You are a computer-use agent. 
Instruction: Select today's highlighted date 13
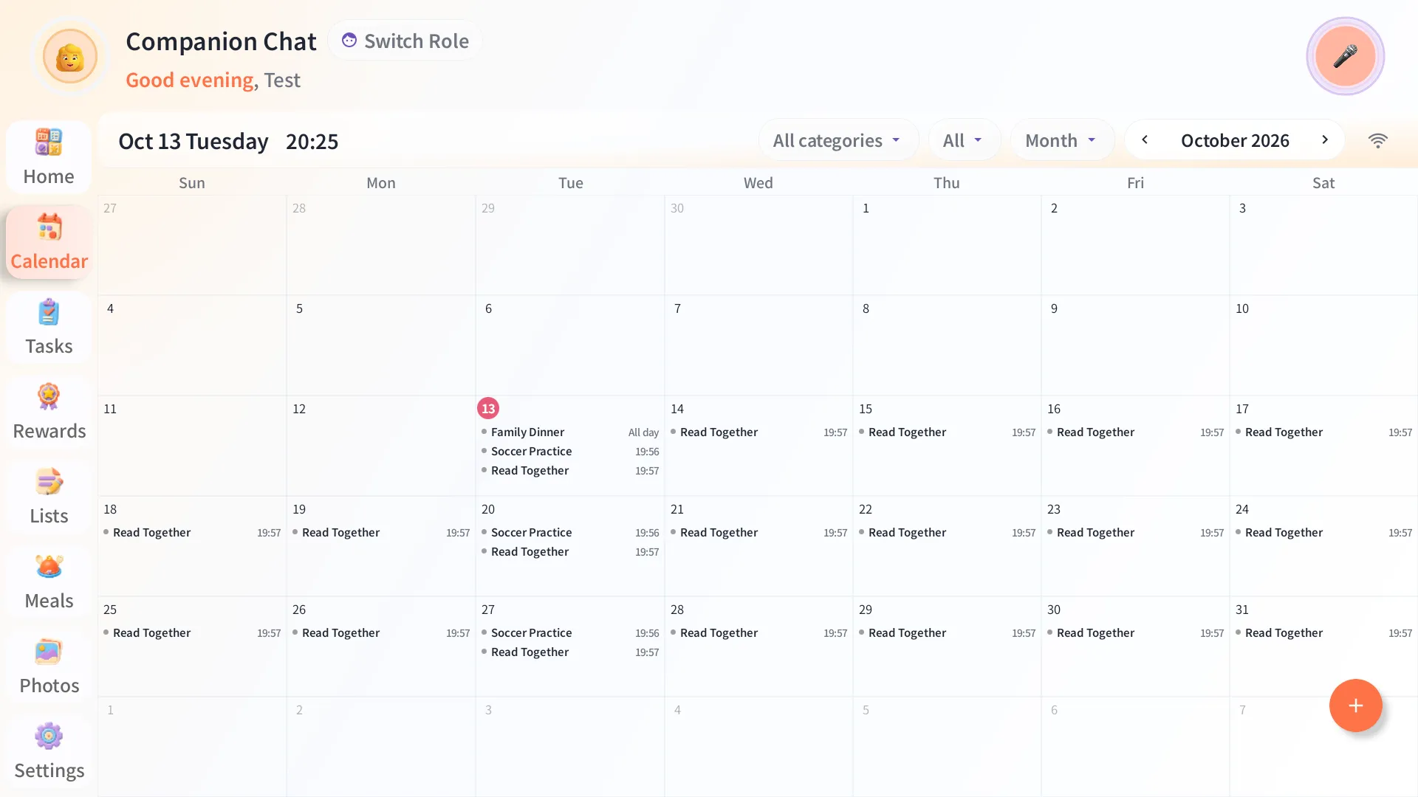[488, 408]
